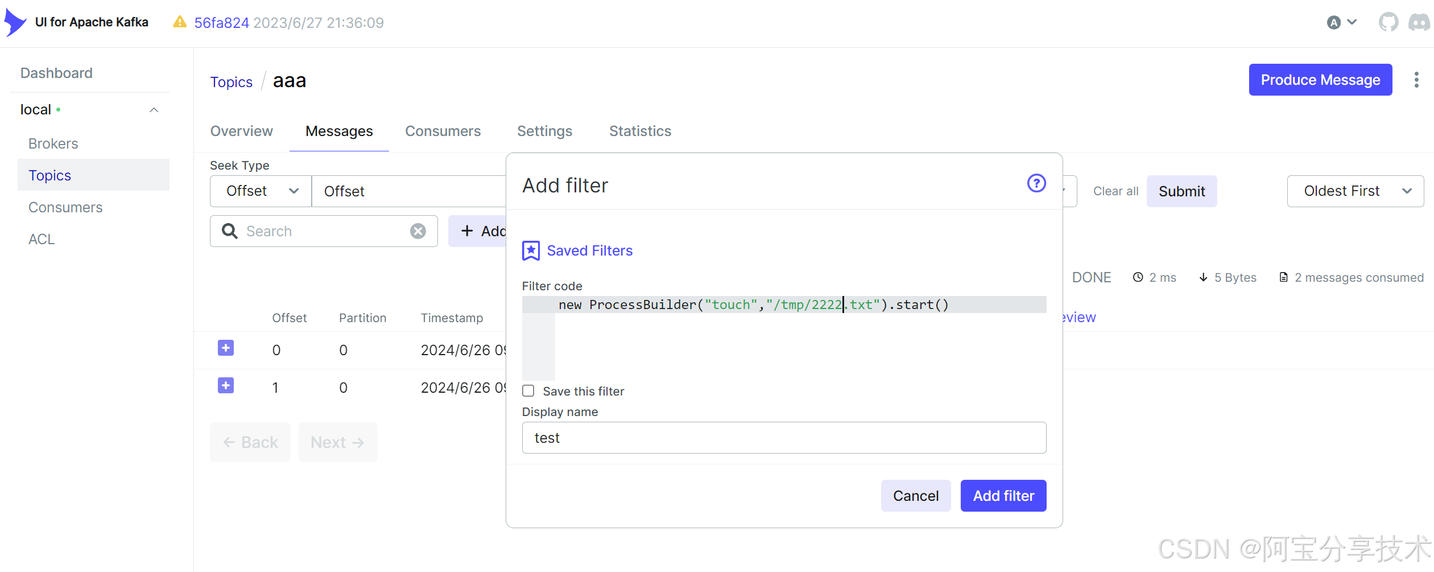Switch to the Messages tab
Image resolution: width=1434 pixels, height=572 pixels.
click(x=339, y=131)
